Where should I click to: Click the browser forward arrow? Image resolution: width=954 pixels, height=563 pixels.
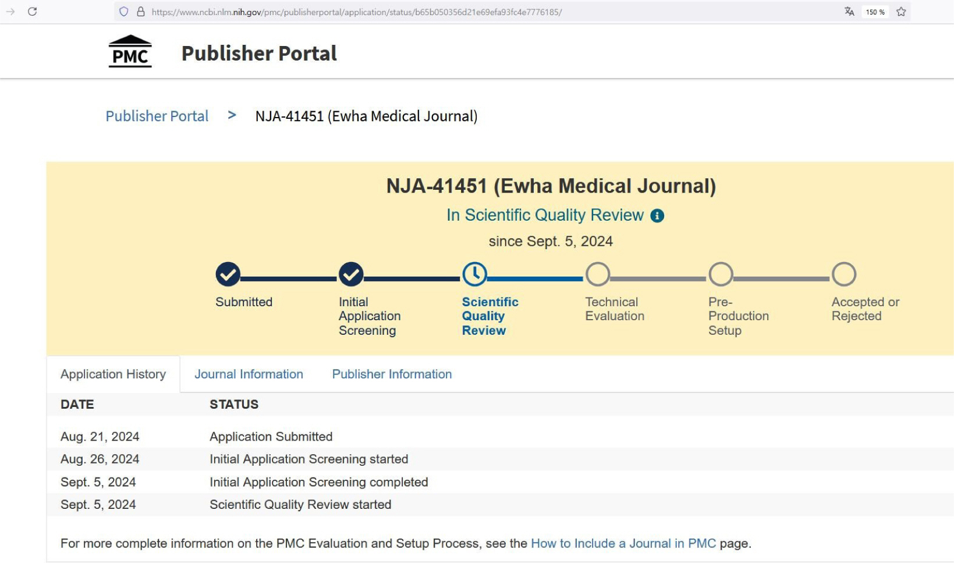click(10, 12)
